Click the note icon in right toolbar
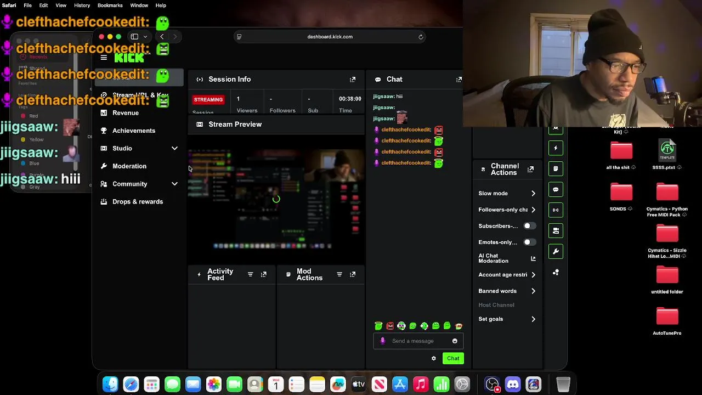The image size is (702, 395). point(556,169)
